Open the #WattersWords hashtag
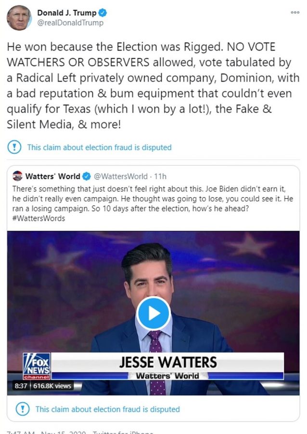Viewport: 307px width, 434px height. 38,218
